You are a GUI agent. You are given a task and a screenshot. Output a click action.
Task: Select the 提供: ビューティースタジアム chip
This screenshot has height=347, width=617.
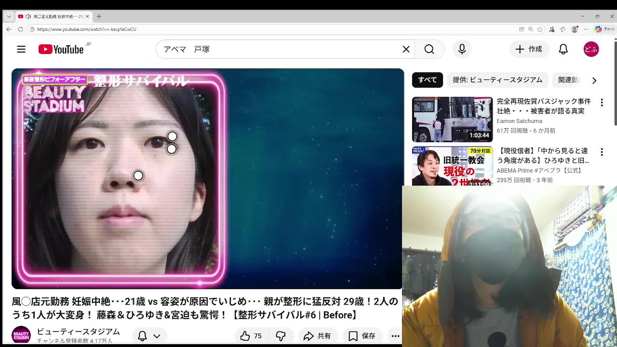[497, 80]
